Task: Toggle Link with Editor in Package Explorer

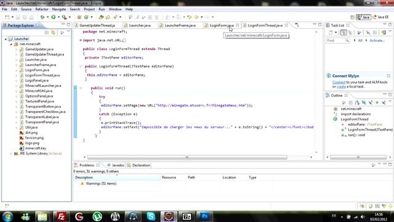Action: point(53,33)
